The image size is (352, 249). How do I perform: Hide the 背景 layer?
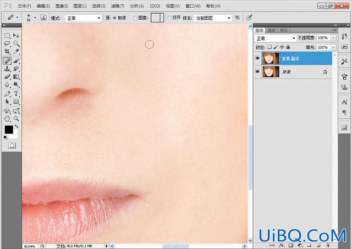pyautogui.click(x=257, y=71)
